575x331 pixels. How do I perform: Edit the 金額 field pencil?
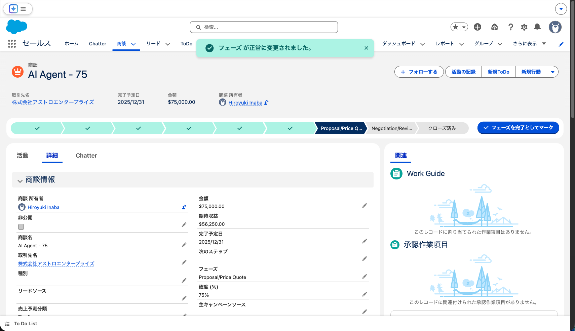pos(365,205)
